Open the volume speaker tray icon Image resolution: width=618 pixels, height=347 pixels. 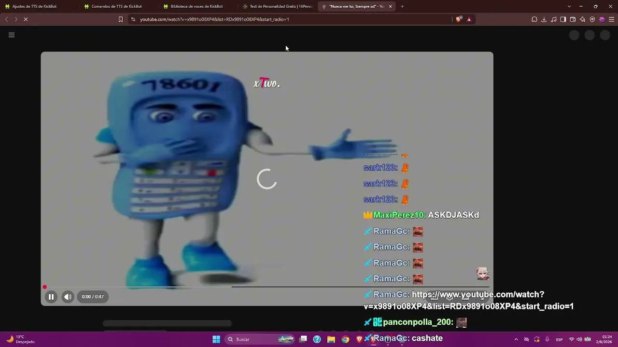[x=579, y=339]
